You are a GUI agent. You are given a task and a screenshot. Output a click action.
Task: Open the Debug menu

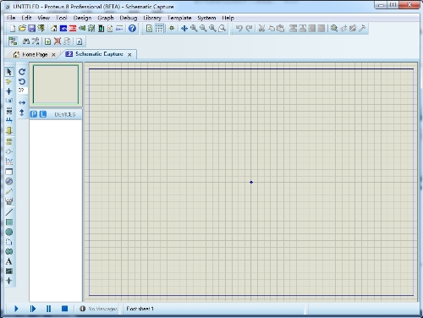[x=129, y=18]
